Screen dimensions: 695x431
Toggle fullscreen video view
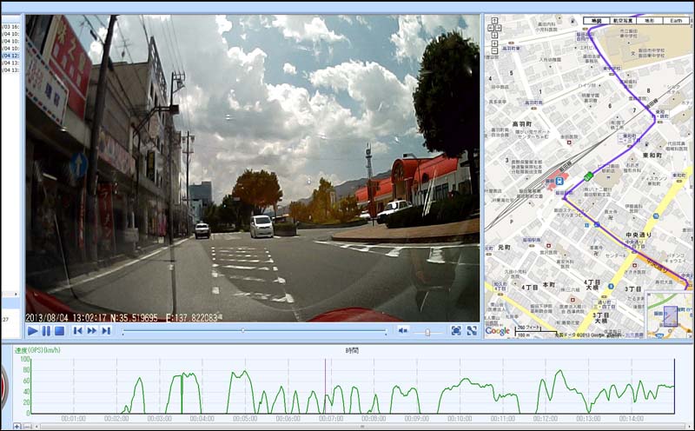[472, 331]
